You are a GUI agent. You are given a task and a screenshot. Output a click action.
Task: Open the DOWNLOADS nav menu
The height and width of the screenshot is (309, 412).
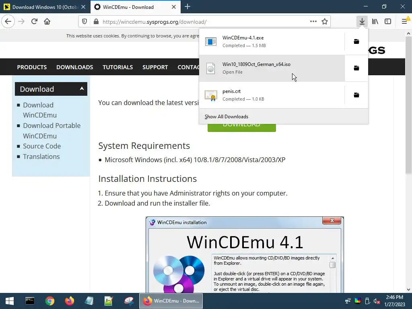click(74, 67)
